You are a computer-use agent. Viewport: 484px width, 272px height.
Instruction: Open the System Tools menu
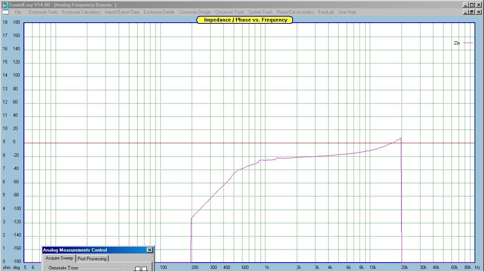tap(260, 12)
